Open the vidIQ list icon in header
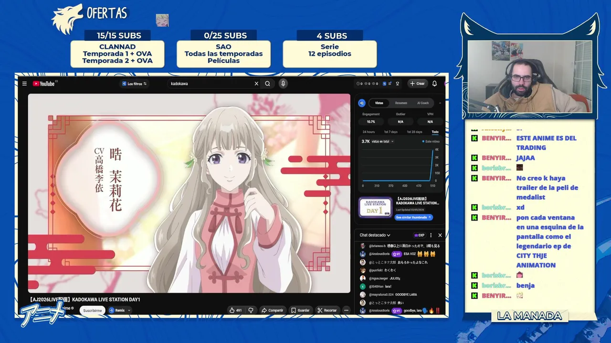This screenshot has width=611, height=343. 390,83
